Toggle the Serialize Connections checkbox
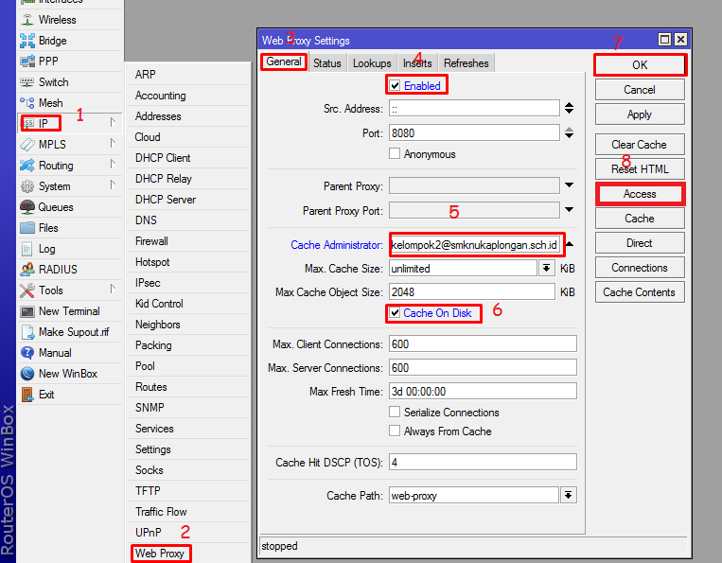Screen dimensions: 722x563 click(395, 412)
